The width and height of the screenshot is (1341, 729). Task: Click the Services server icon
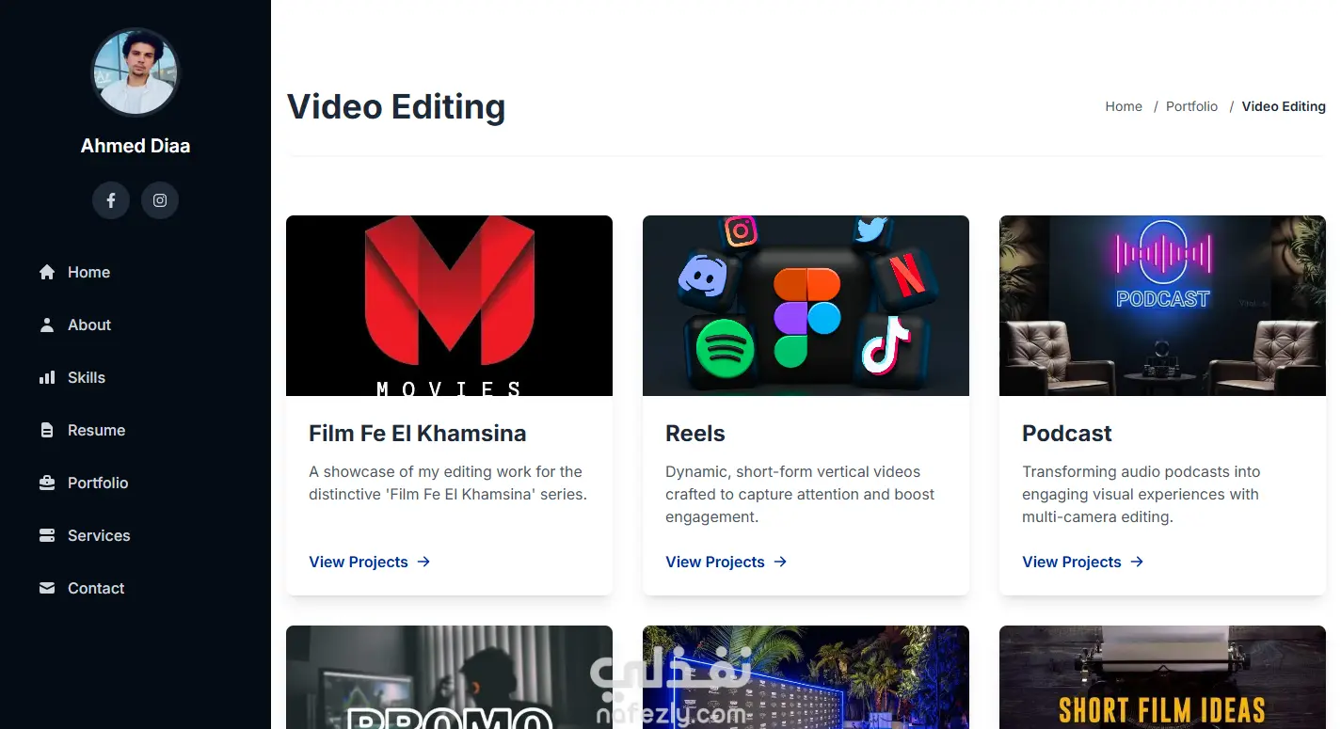click(47, 535)
